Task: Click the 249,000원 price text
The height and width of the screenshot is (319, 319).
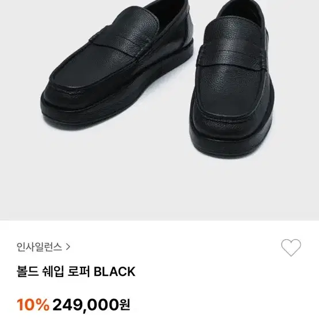Action: [91, 305]
